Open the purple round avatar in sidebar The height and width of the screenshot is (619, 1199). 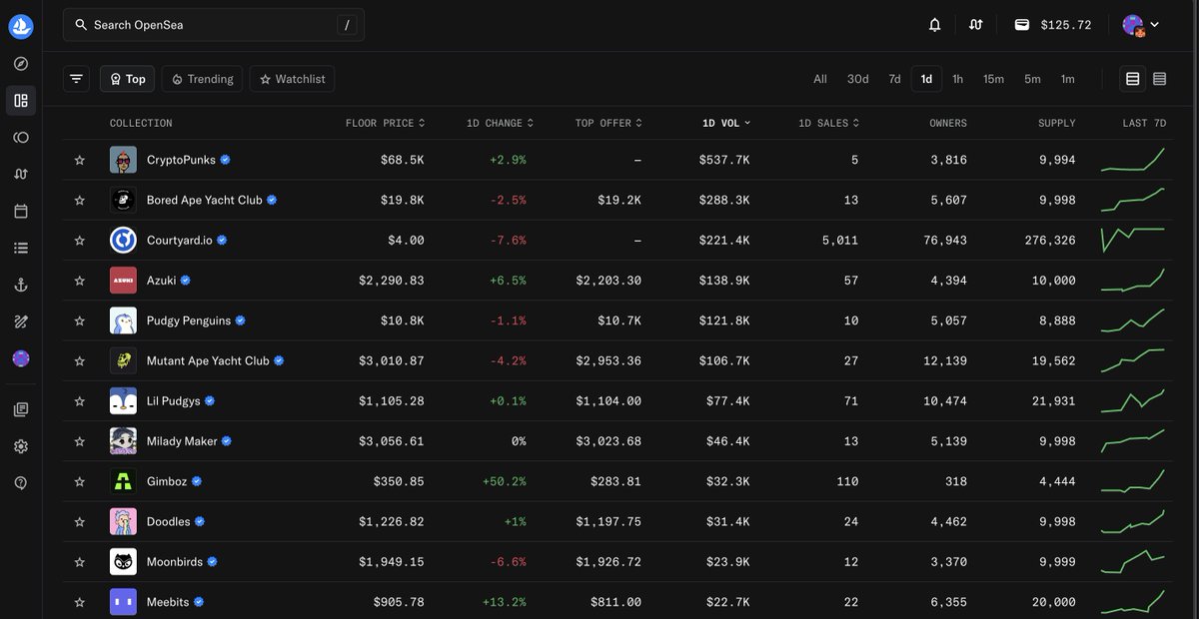[x=21, y=358]
